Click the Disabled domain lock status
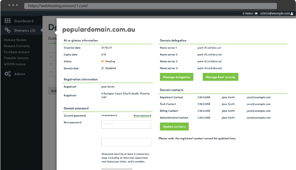This screenshot has width=296, height=170. coord(110,68)
